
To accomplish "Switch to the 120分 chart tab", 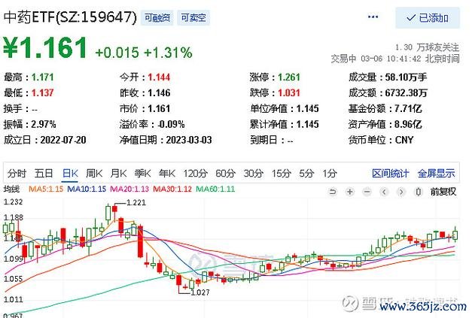I will click(196, 174).
